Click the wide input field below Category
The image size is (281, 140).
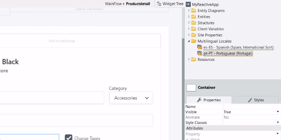[76, 120]
